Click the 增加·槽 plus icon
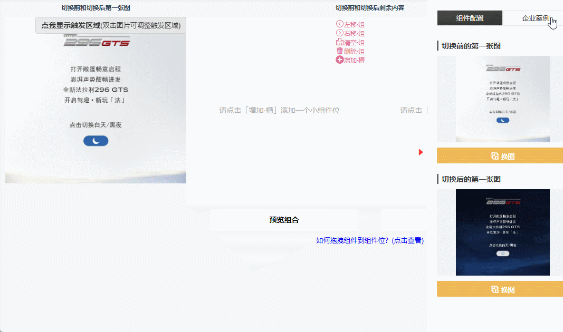The width and height of the screenshot is (563, 332). (x=339, y=60)
